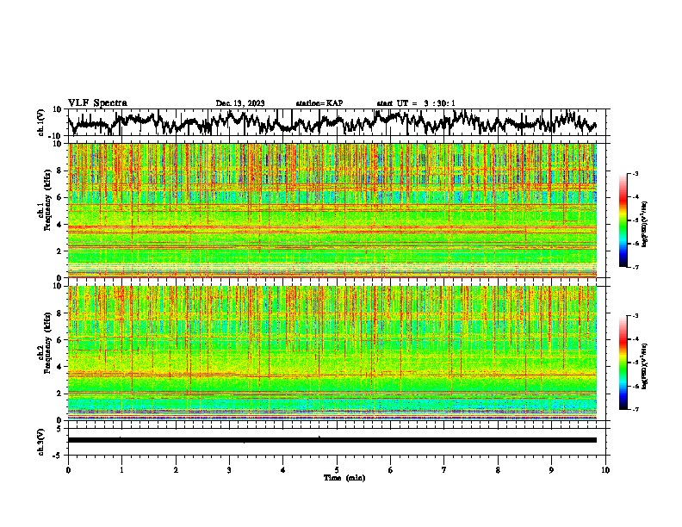Click the 1 tick label on Time axis

click(121, 470)
